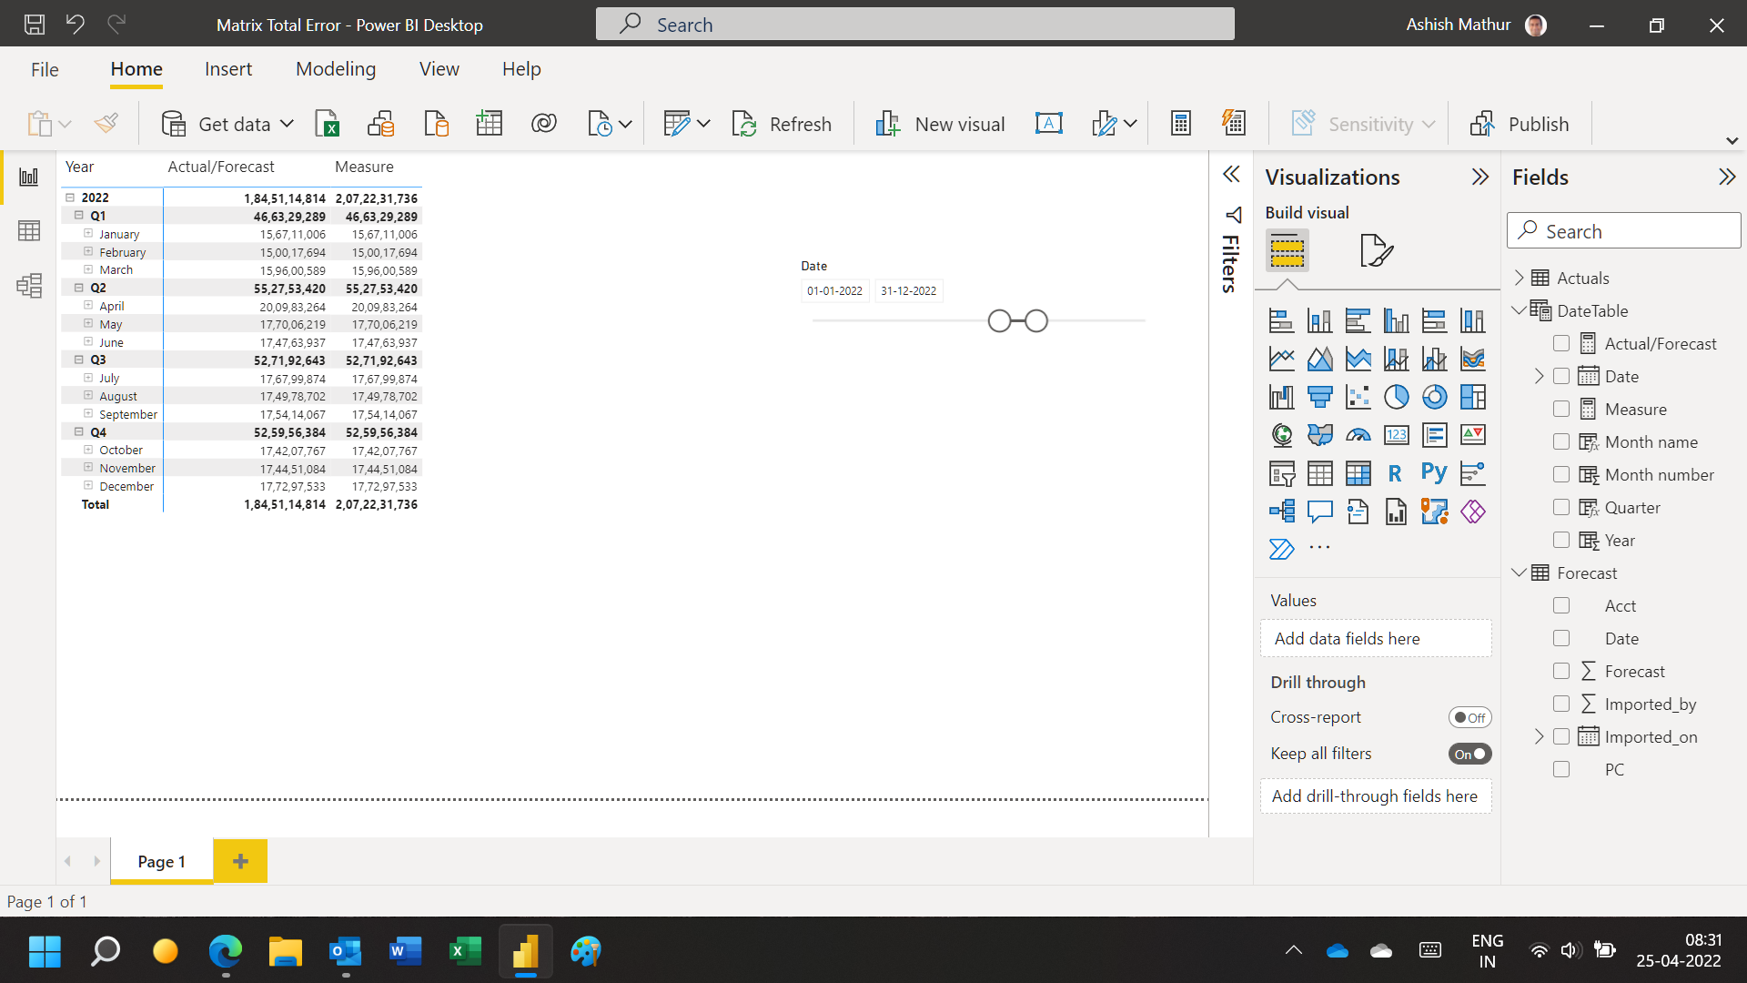Viewport: 1747px width, 983px height.
Task: Add a New measure via calculator icon
Action: tap(1181, 124)
